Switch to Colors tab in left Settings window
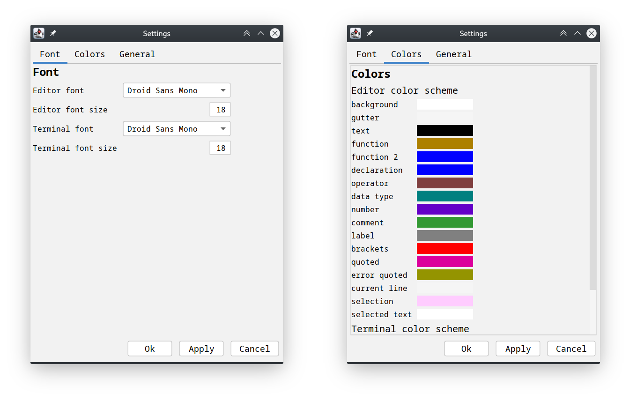This screenshot has width=629, height=401. 89,54
